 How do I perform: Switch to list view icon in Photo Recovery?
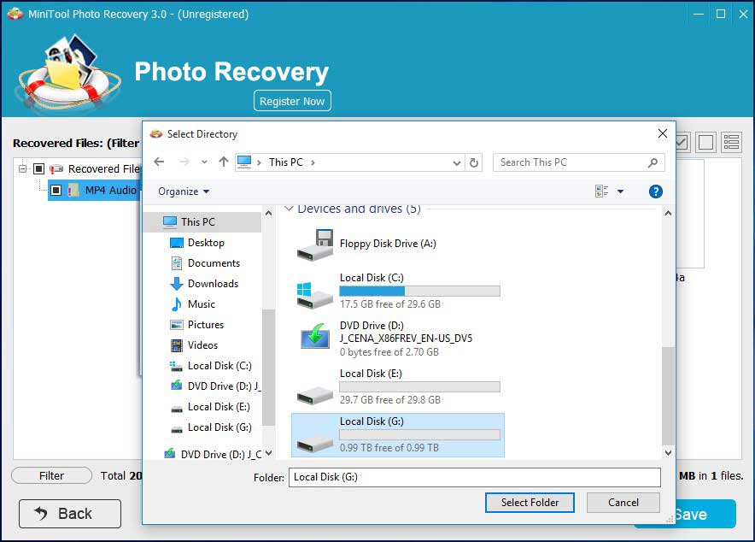tap(731, 143)
